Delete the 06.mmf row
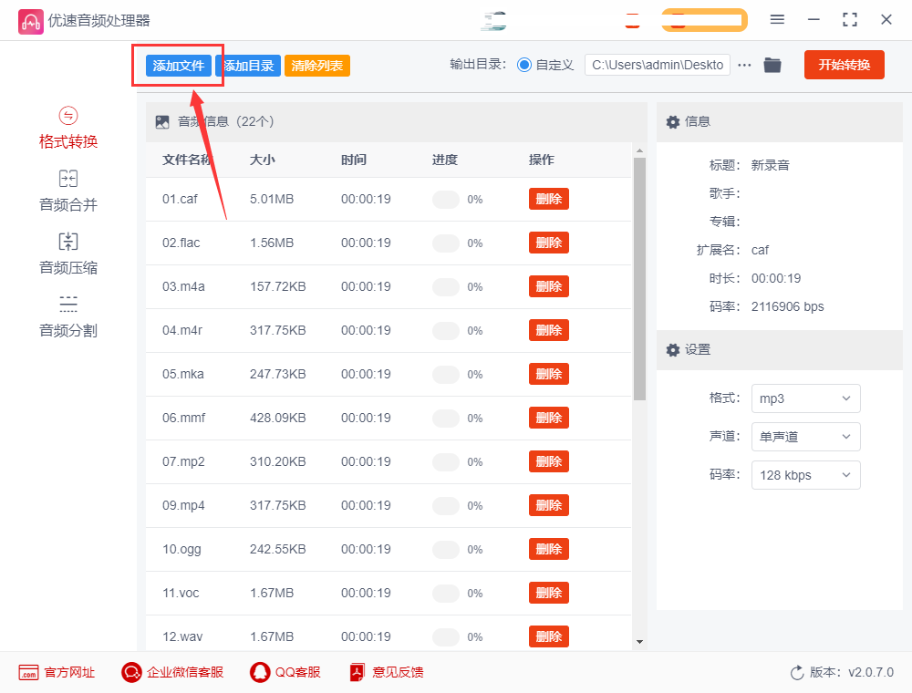912x693 pixels. pos(548,418)
